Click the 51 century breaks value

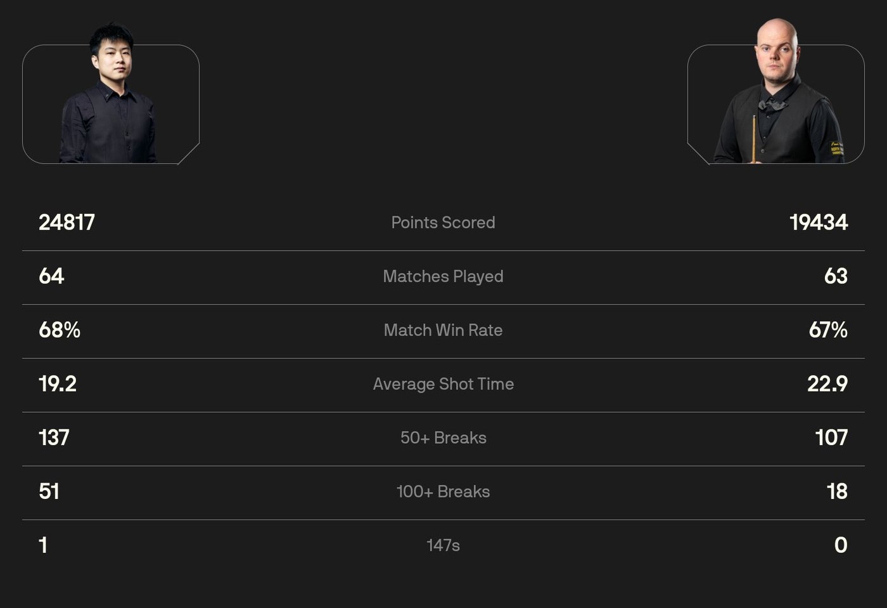tap(49, 492)
